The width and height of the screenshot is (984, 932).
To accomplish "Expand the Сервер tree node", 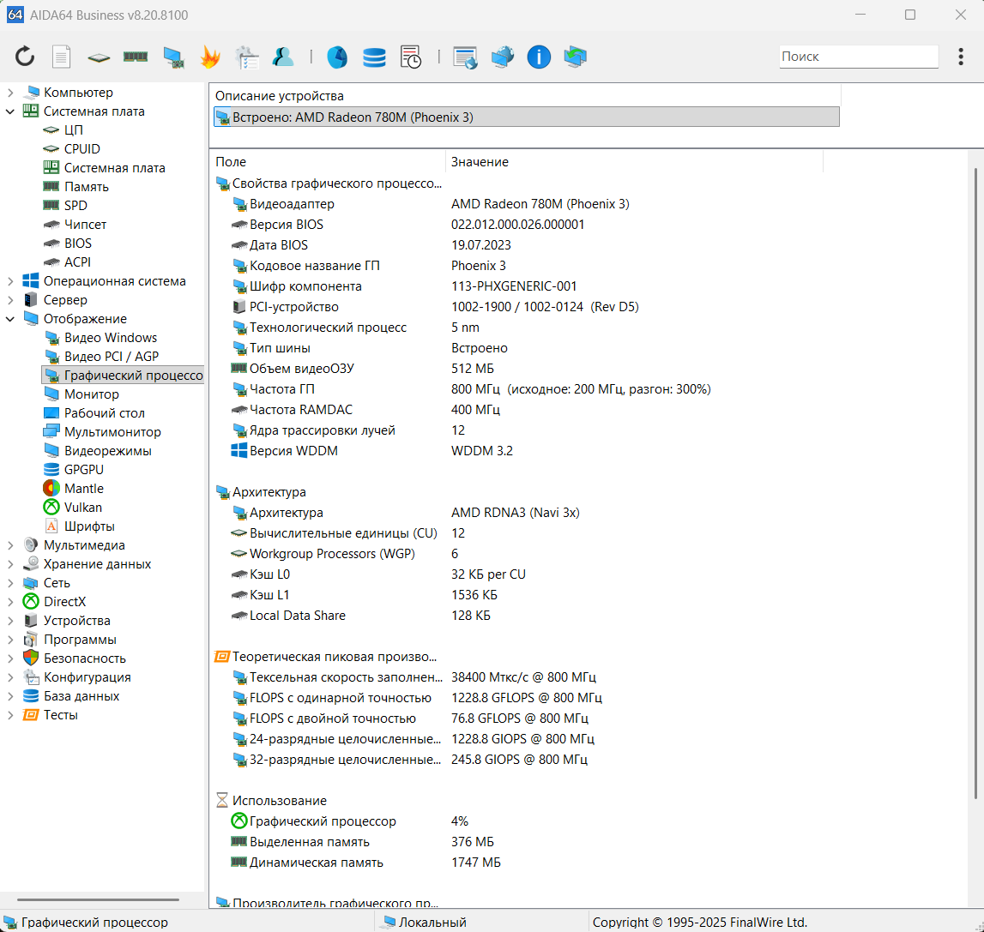I will point(10,300).
